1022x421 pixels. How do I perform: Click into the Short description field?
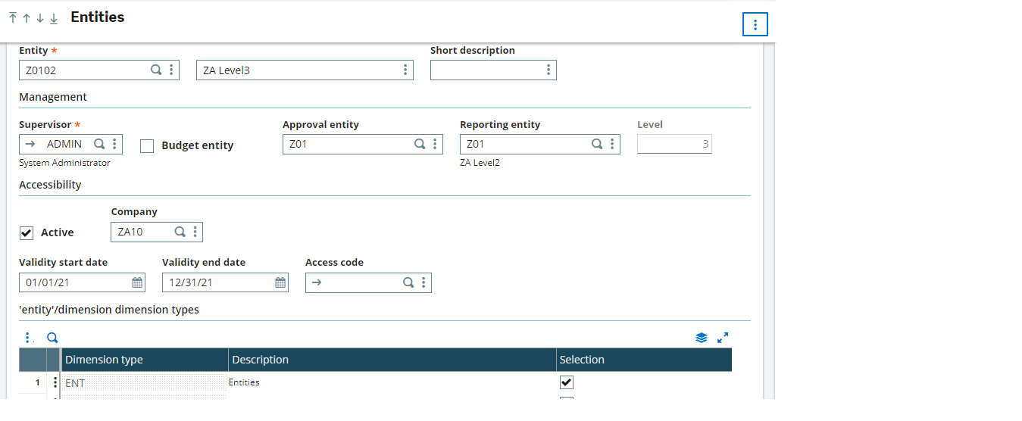pyautogui.click(x=486, y=70)
